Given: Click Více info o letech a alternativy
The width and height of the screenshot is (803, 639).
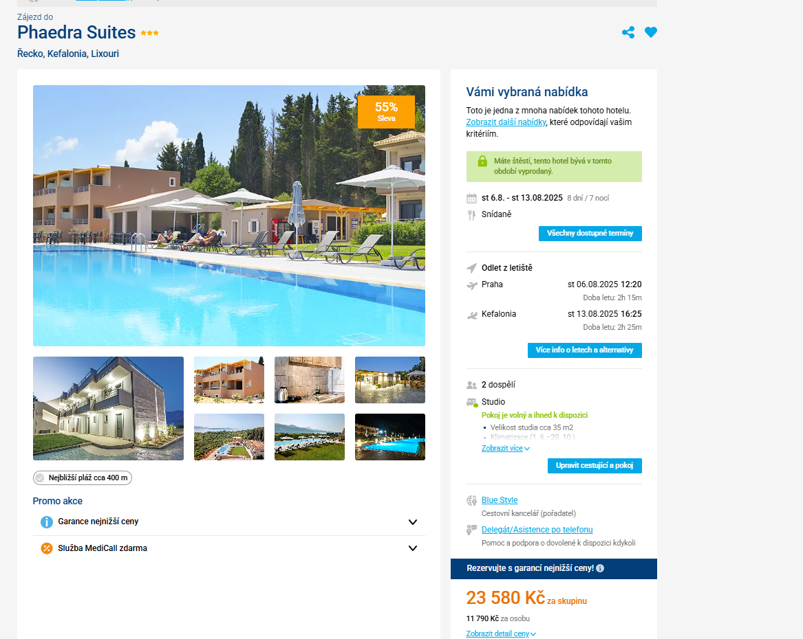Looking at the screenshot, I should click(584, 350).
